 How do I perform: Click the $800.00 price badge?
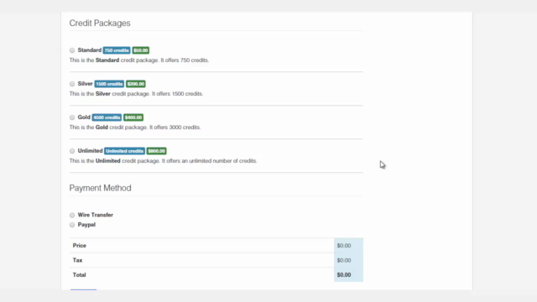[157, 151]
